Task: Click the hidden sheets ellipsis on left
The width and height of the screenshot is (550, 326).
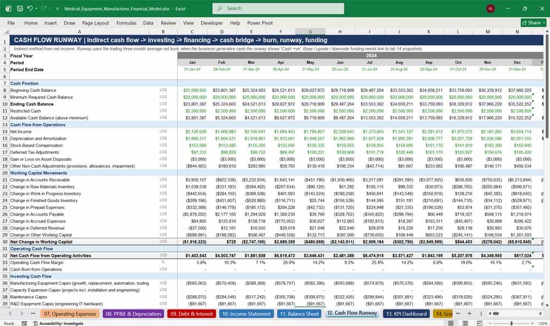Action: pyautogui.click(x=33, y=313)
